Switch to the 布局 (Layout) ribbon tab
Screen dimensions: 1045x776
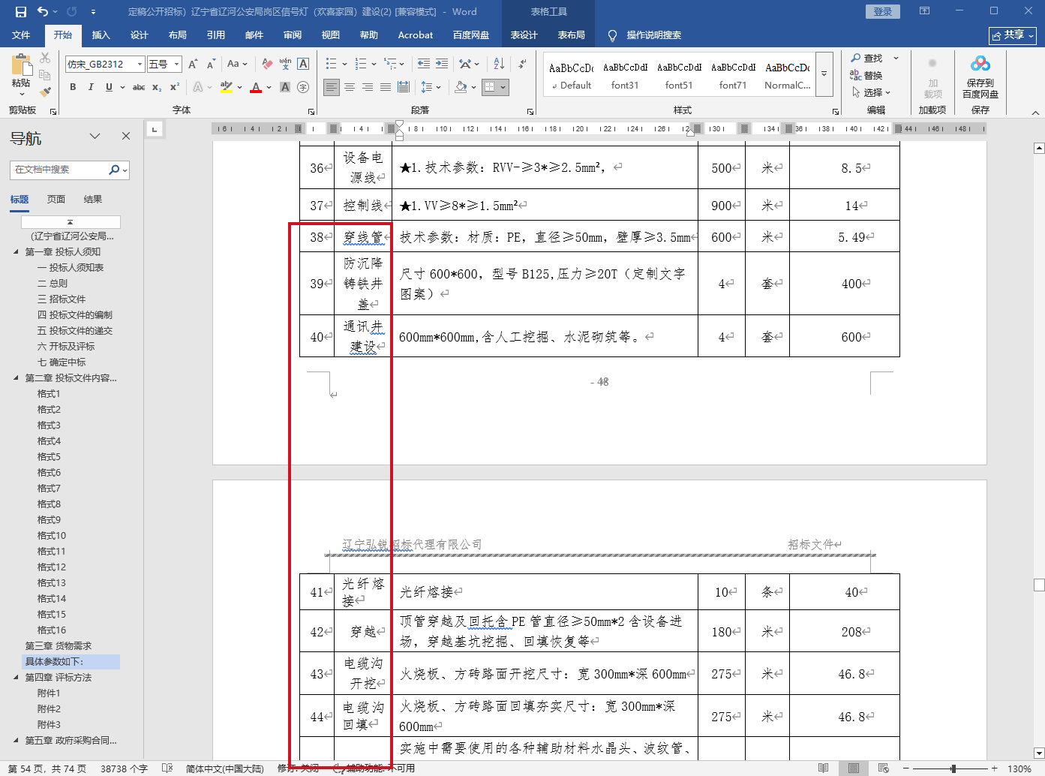[177, 35]
